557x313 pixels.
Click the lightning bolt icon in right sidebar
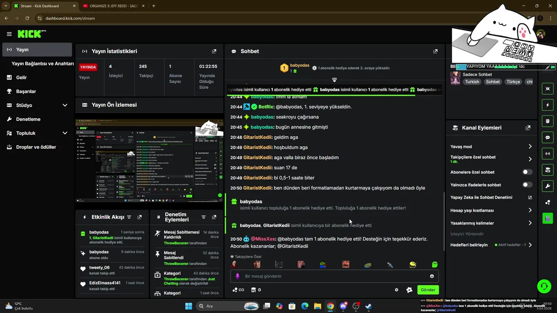click(547, 105)
